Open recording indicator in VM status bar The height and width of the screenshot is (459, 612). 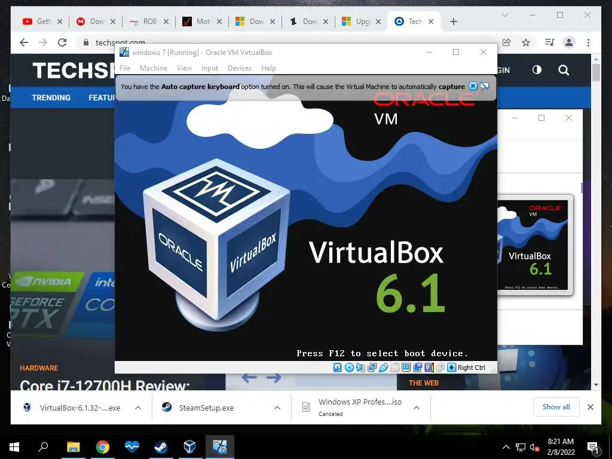click(417, 368)
